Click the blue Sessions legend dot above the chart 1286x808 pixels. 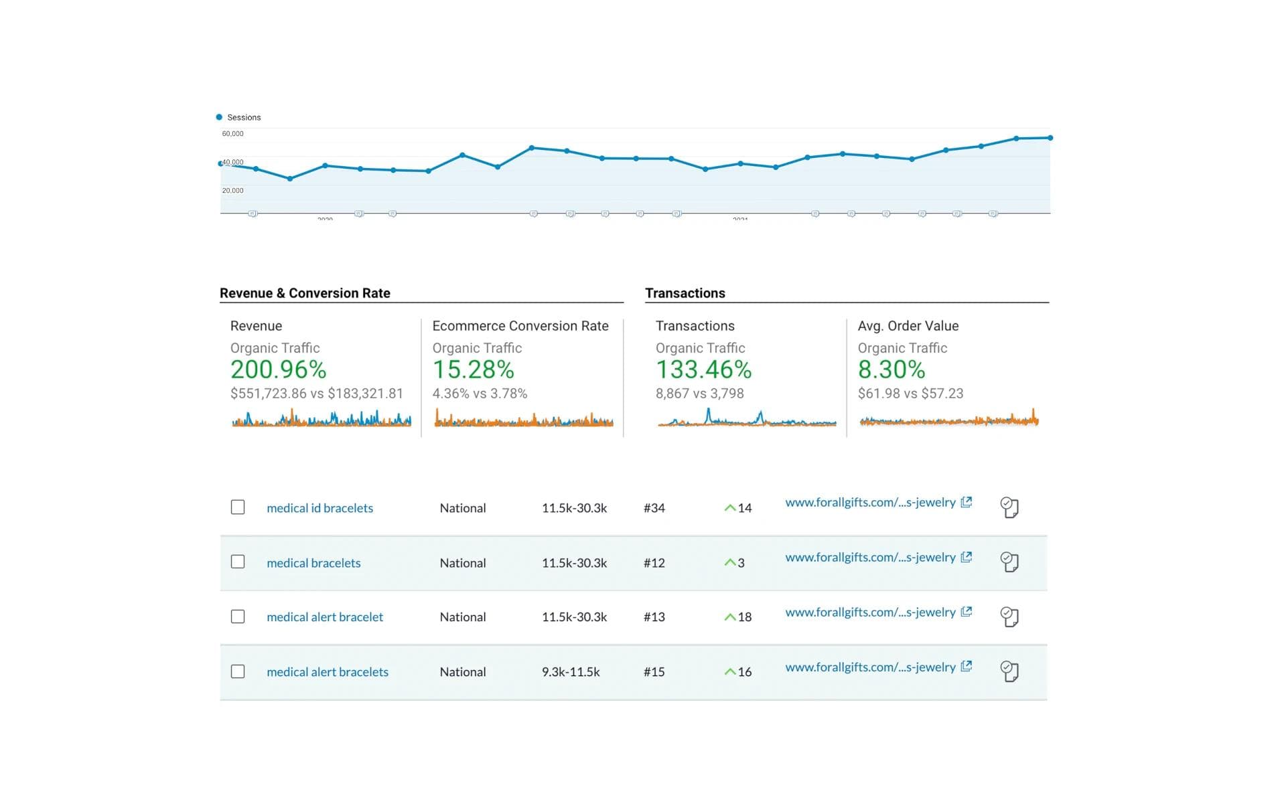coord(219,116)
